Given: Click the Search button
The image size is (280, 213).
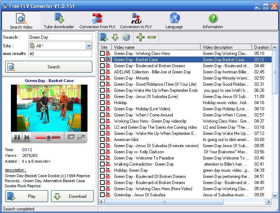Looking at the screenshot, I should point(49,67).
